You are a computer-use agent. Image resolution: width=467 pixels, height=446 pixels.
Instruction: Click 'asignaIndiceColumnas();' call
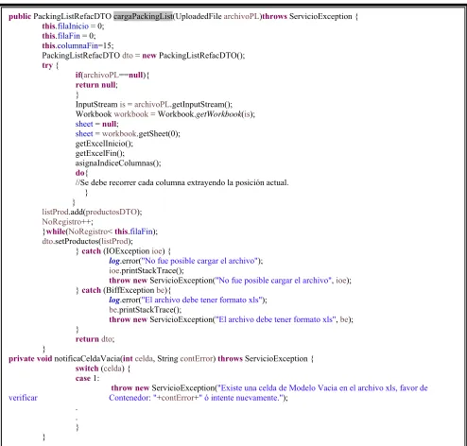pyautogui.click(x=118, y=163)
